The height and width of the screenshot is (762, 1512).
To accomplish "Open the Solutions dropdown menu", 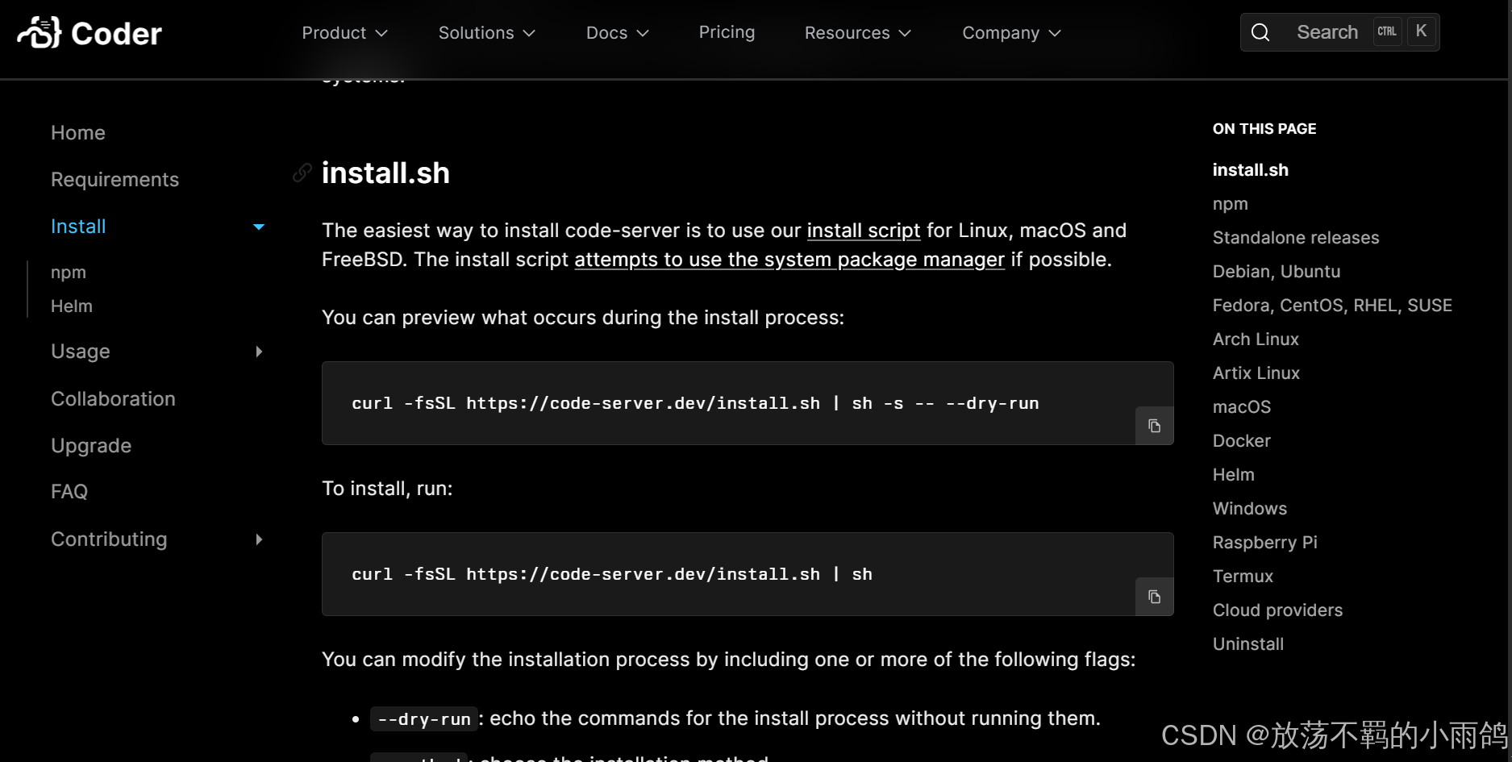I will [487, 33].
